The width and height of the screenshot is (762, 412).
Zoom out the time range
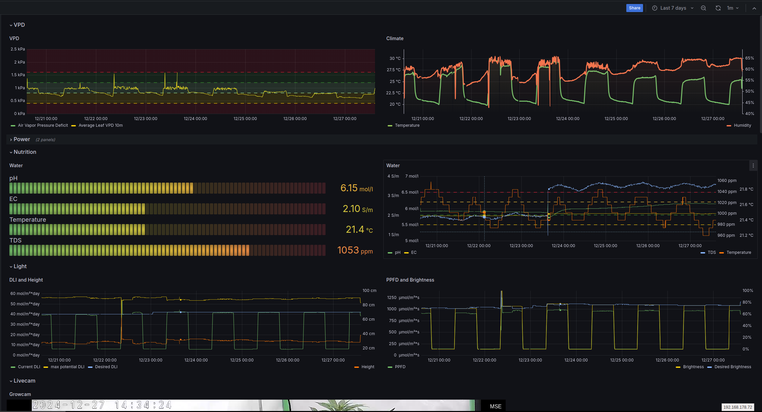(x=704, y=8)
